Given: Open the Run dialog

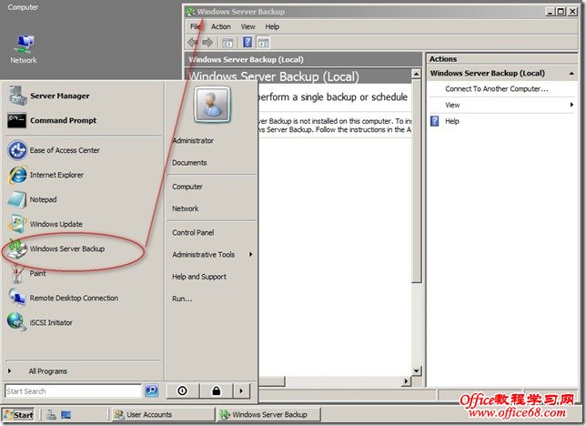Looking at the screenshot, I should 182,299.
